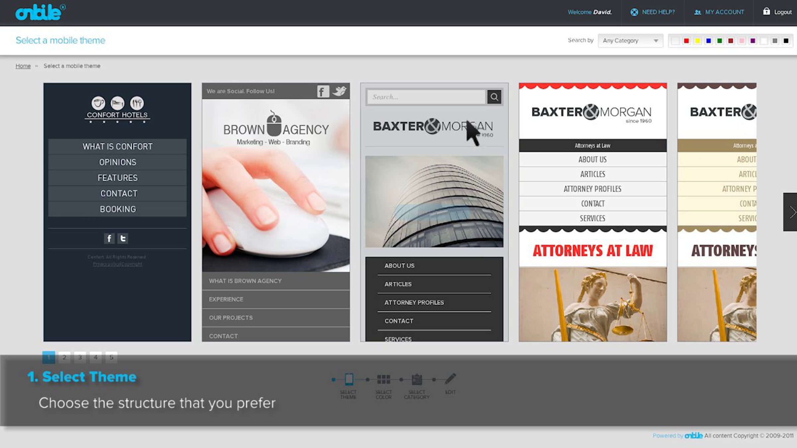Screen dimensions: 797x448
Task: Click the Edit pencil step icon
Action: coord(450,379)
